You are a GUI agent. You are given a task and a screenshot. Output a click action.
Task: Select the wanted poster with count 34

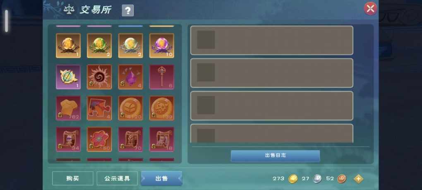[x=68, y=139]
